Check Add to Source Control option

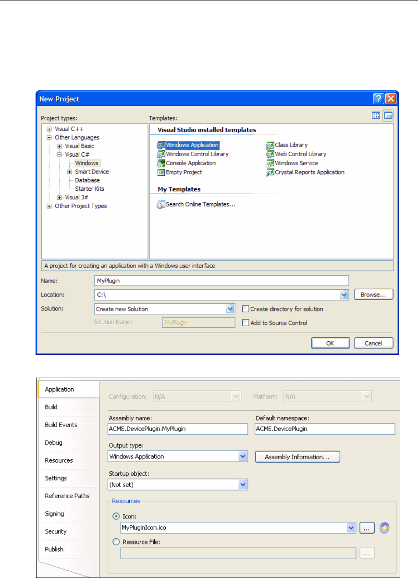246,323
